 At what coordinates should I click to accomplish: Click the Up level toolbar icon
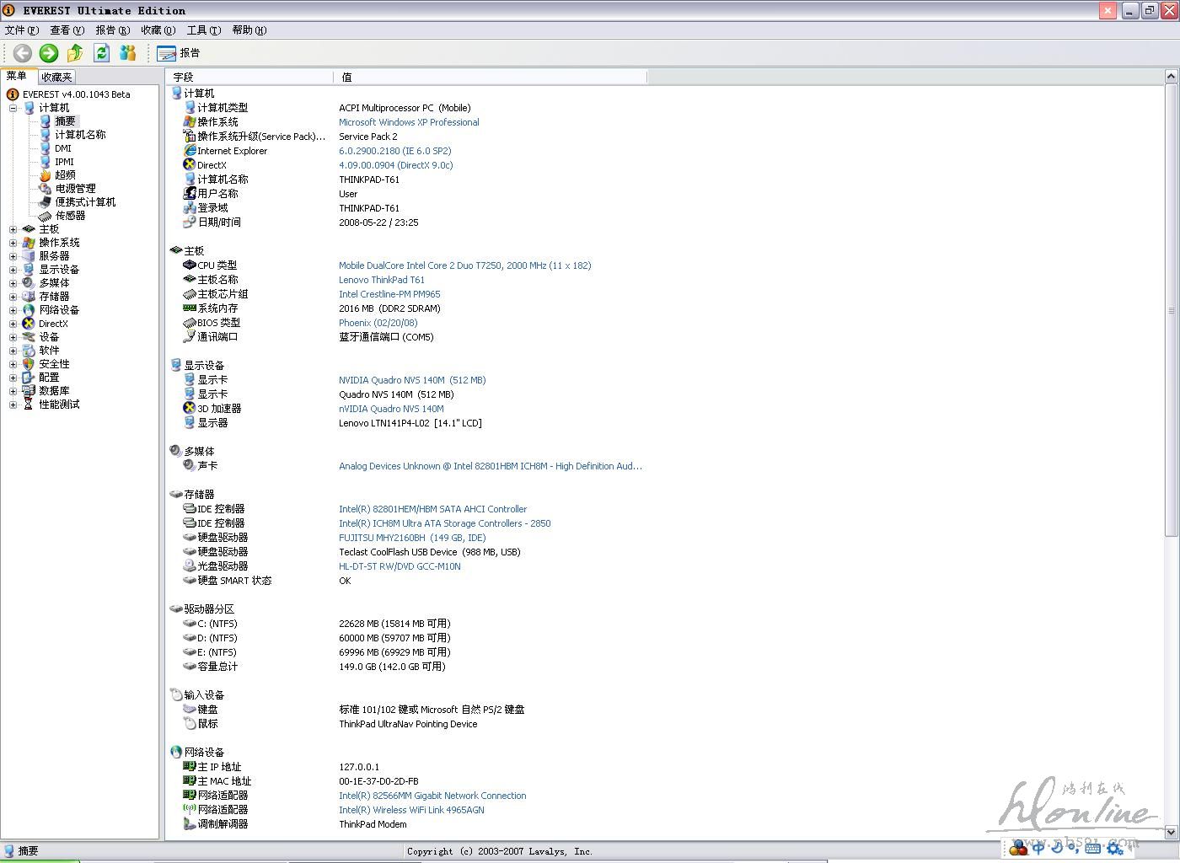pos(75,53)
